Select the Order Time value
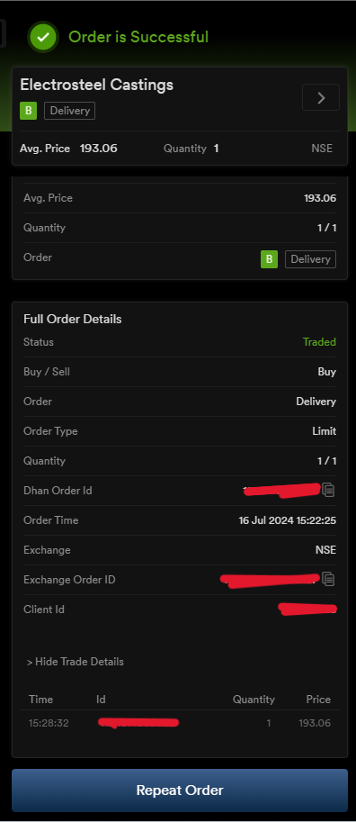Image resolution: width=356 pixels, height=822 pixels. pos(288,520)
